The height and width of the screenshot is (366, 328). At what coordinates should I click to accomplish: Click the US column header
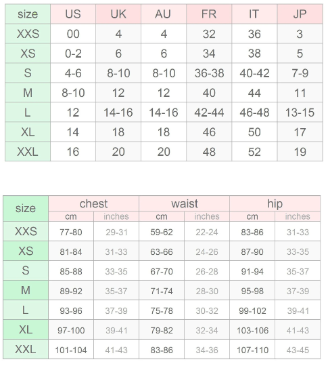[x=73, y=14]
